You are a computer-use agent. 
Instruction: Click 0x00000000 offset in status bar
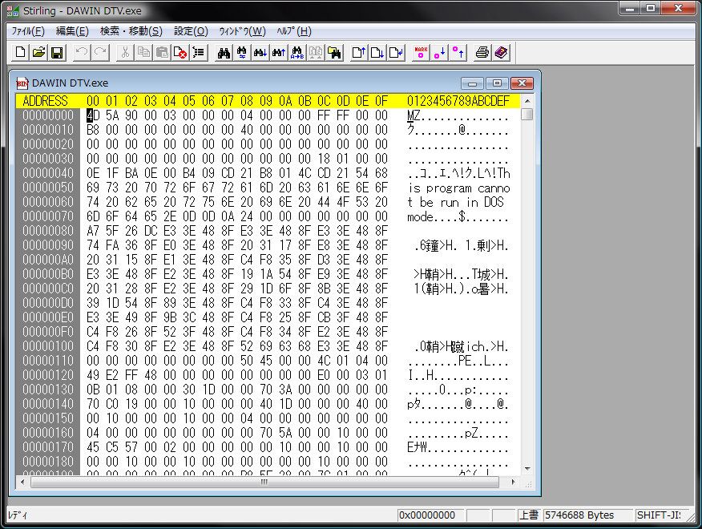430,515
